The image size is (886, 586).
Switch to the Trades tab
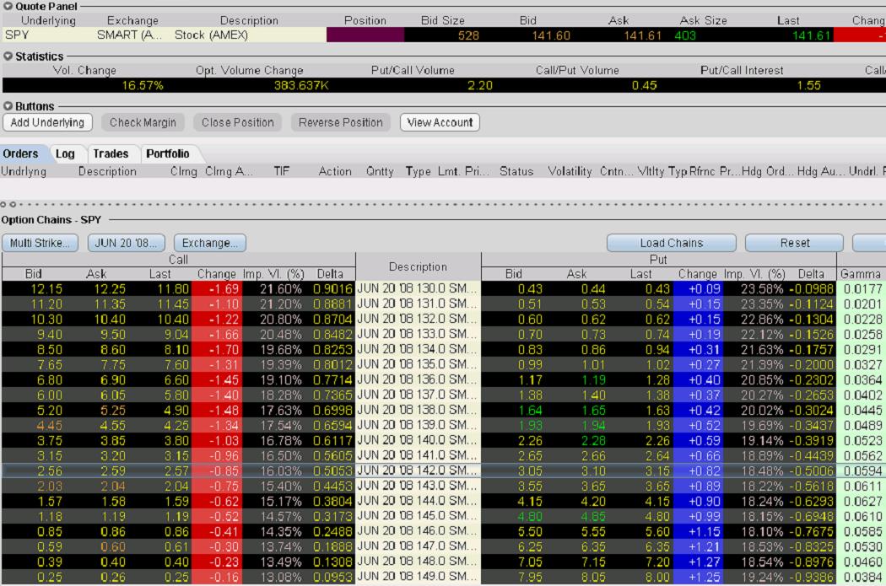[111, 153]
